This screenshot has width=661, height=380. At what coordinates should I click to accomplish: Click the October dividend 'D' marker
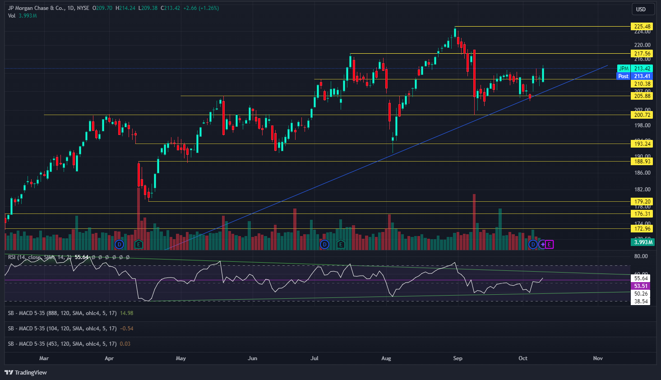[x=533, y=245]
